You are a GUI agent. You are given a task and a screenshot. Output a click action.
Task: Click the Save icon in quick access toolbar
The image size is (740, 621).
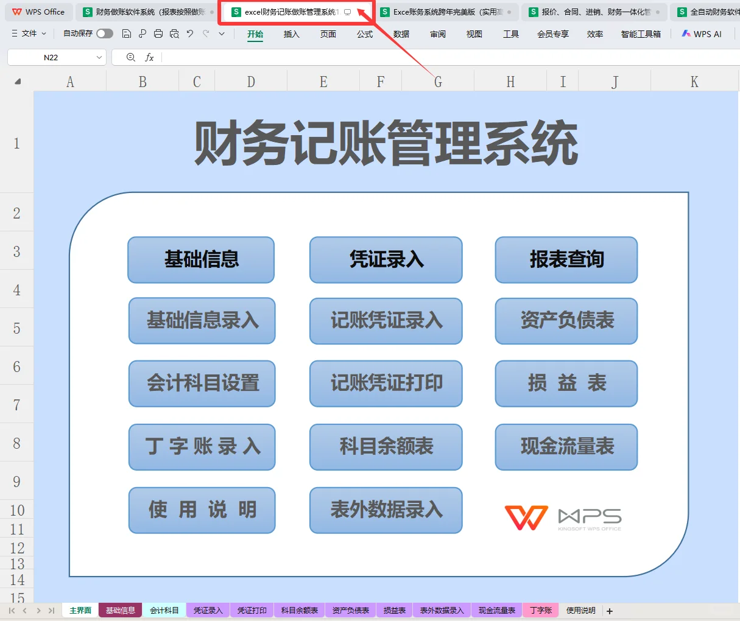click(x=127, y=34)
